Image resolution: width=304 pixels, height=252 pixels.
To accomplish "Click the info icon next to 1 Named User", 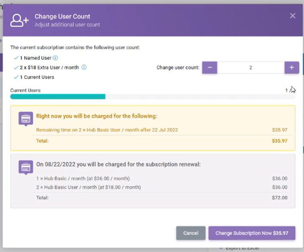I will [x=55, y=58].
